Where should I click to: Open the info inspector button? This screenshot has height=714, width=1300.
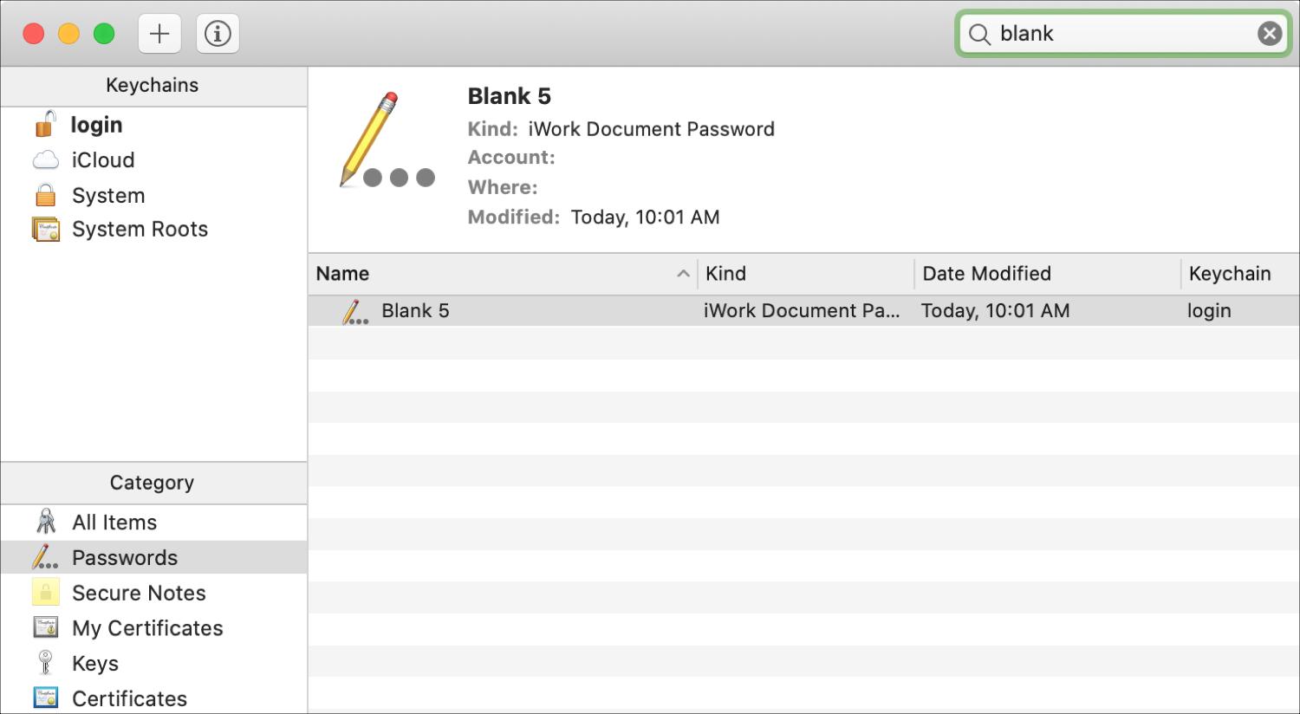(218, 34)
